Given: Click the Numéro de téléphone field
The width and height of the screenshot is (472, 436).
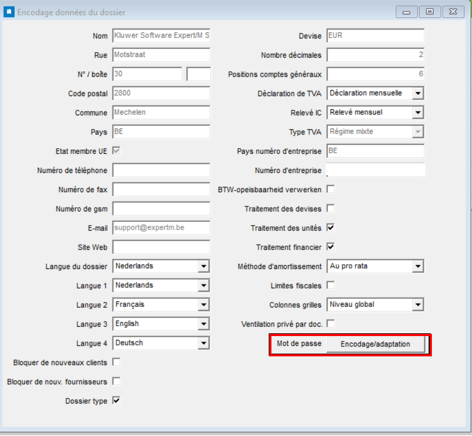Looking at the screenshot, I should [x=162, y=170].
